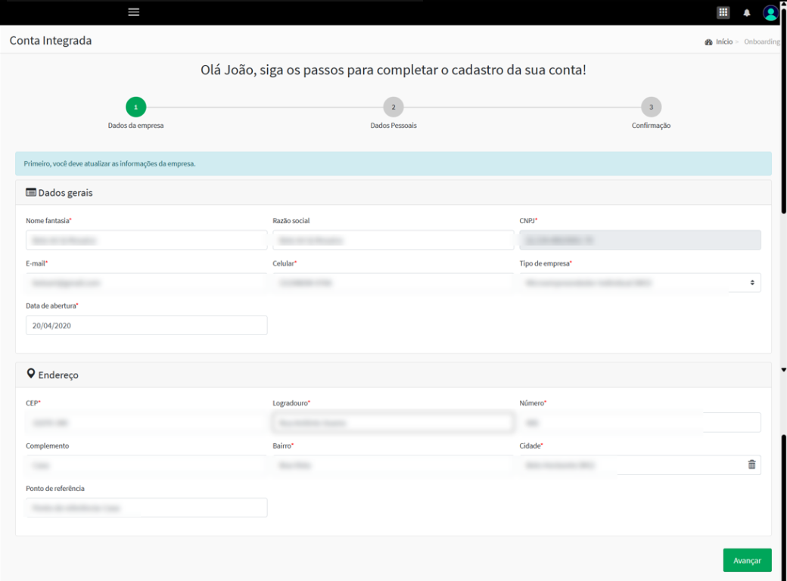Image resolution: width=787 pixels, height=581 pixels.
Task: Go to step 3 Confirmação
Action: coord(651,107)
